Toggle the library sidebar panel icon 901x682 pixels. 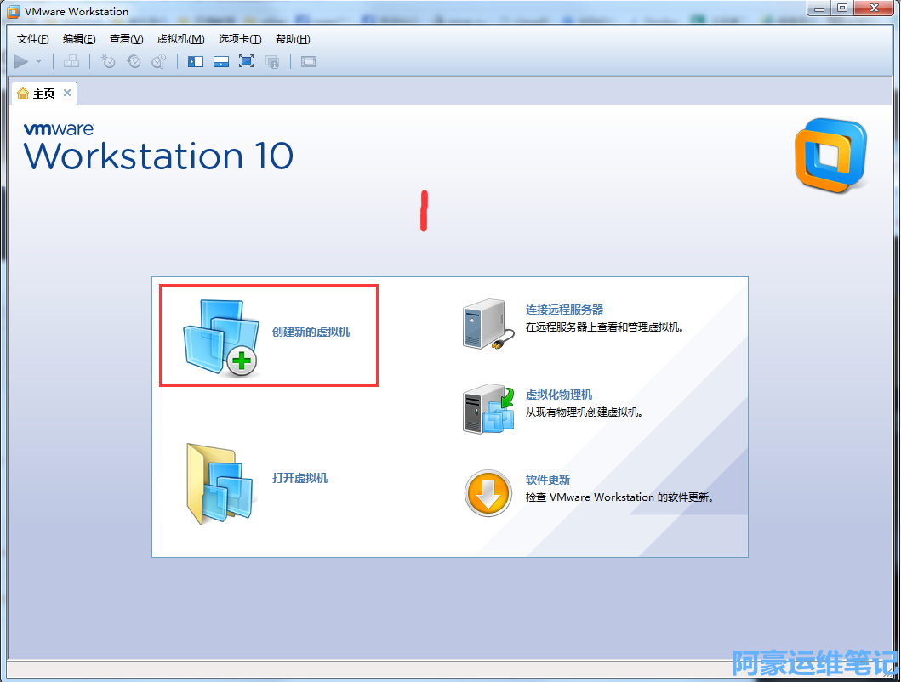pos(196,61)
